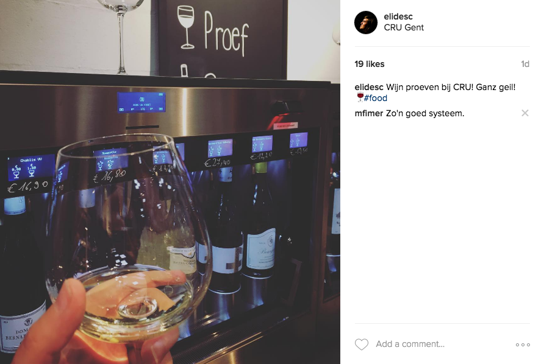The width and height of the screenshot is (544, 364).
Task: Click the 1d post timestamp
Action: (x=525, y=64)
